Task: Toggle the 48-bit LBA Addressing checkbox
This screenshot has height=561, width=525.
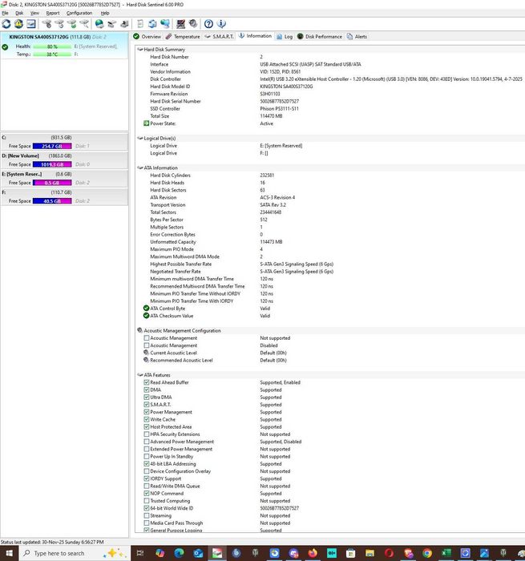Action: [147, 464]
